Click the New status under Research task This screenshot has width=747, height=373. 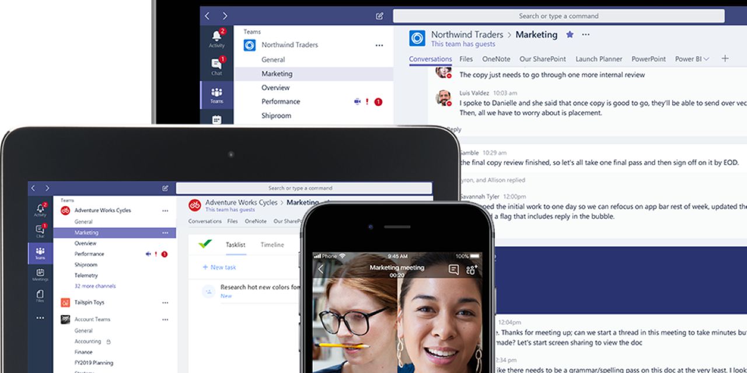tap(226, 296)
